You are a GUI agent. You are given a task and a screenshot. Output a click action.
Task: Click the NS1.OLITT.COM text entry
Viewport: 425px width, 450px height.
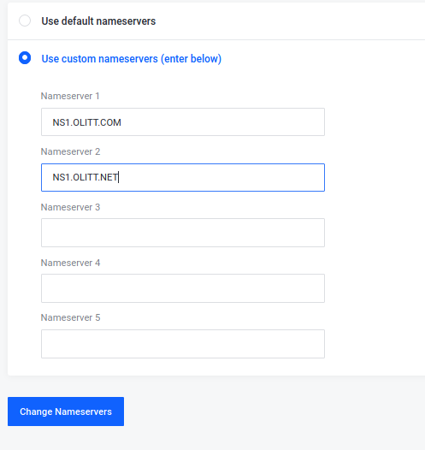pyautogui.click(x=86, y=122)
